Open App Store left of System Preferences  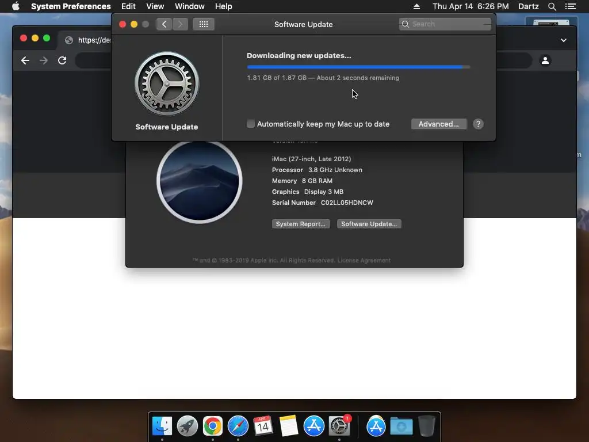pos(313,426)
